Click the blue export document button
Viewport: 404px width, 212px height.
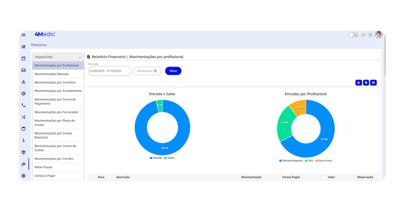point(366,83)
